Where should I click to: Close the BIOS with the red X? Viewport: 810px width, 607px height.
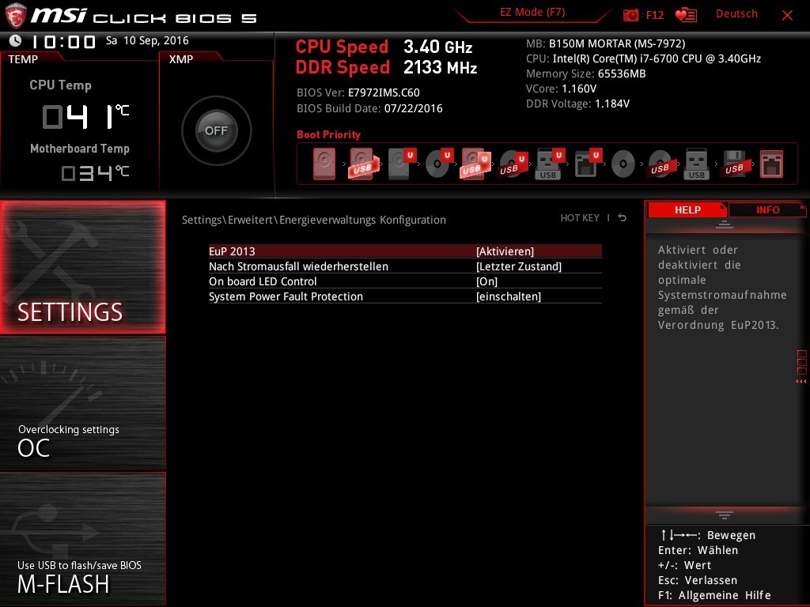pos(787,15)
